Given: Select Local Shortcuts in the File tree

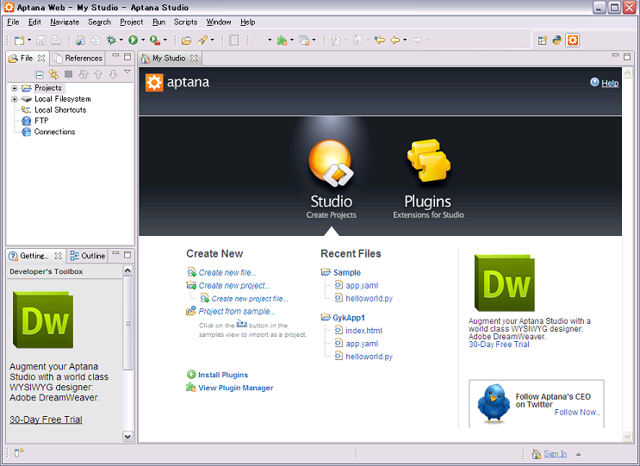Looking at the screenshot, I should 60,109.
